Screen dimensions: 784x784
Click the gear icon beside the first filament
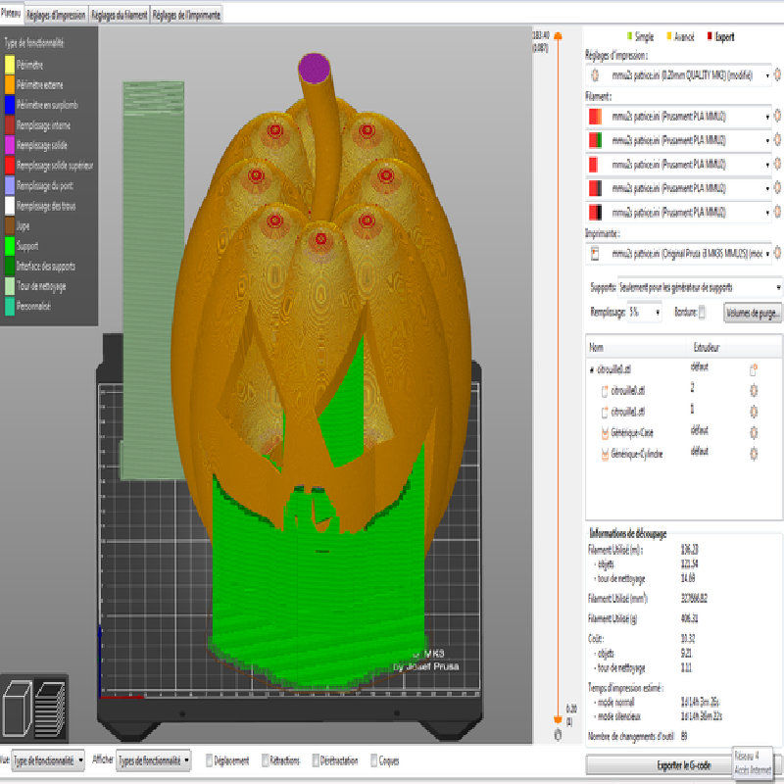(x=778, y=117)
